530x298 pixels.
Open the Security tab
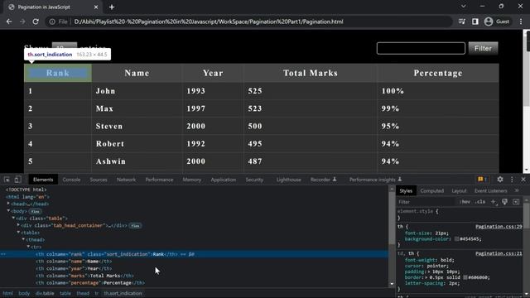click(x=254, y=180)
